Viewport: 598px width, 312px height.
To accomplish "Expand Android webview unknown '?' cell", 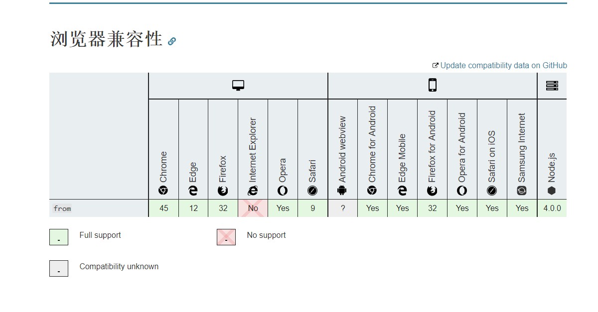I will point(343,208).
